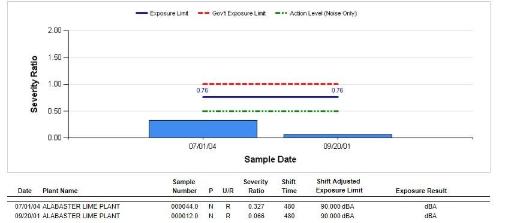The image size is (505, 223).
Task: Click the Shift Adjusted Exposure Limit header
Action: tap(339, 186)
